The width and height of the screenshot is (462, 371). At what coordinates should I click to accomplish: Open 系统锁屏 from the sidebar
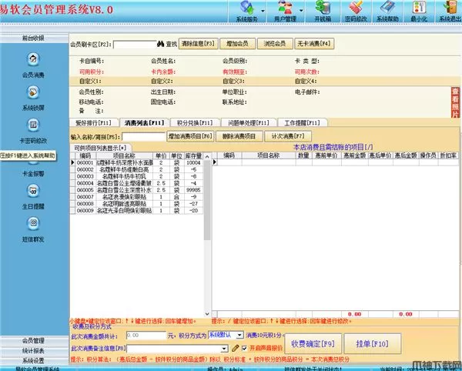pyautogui.click(x=33, y=92)
